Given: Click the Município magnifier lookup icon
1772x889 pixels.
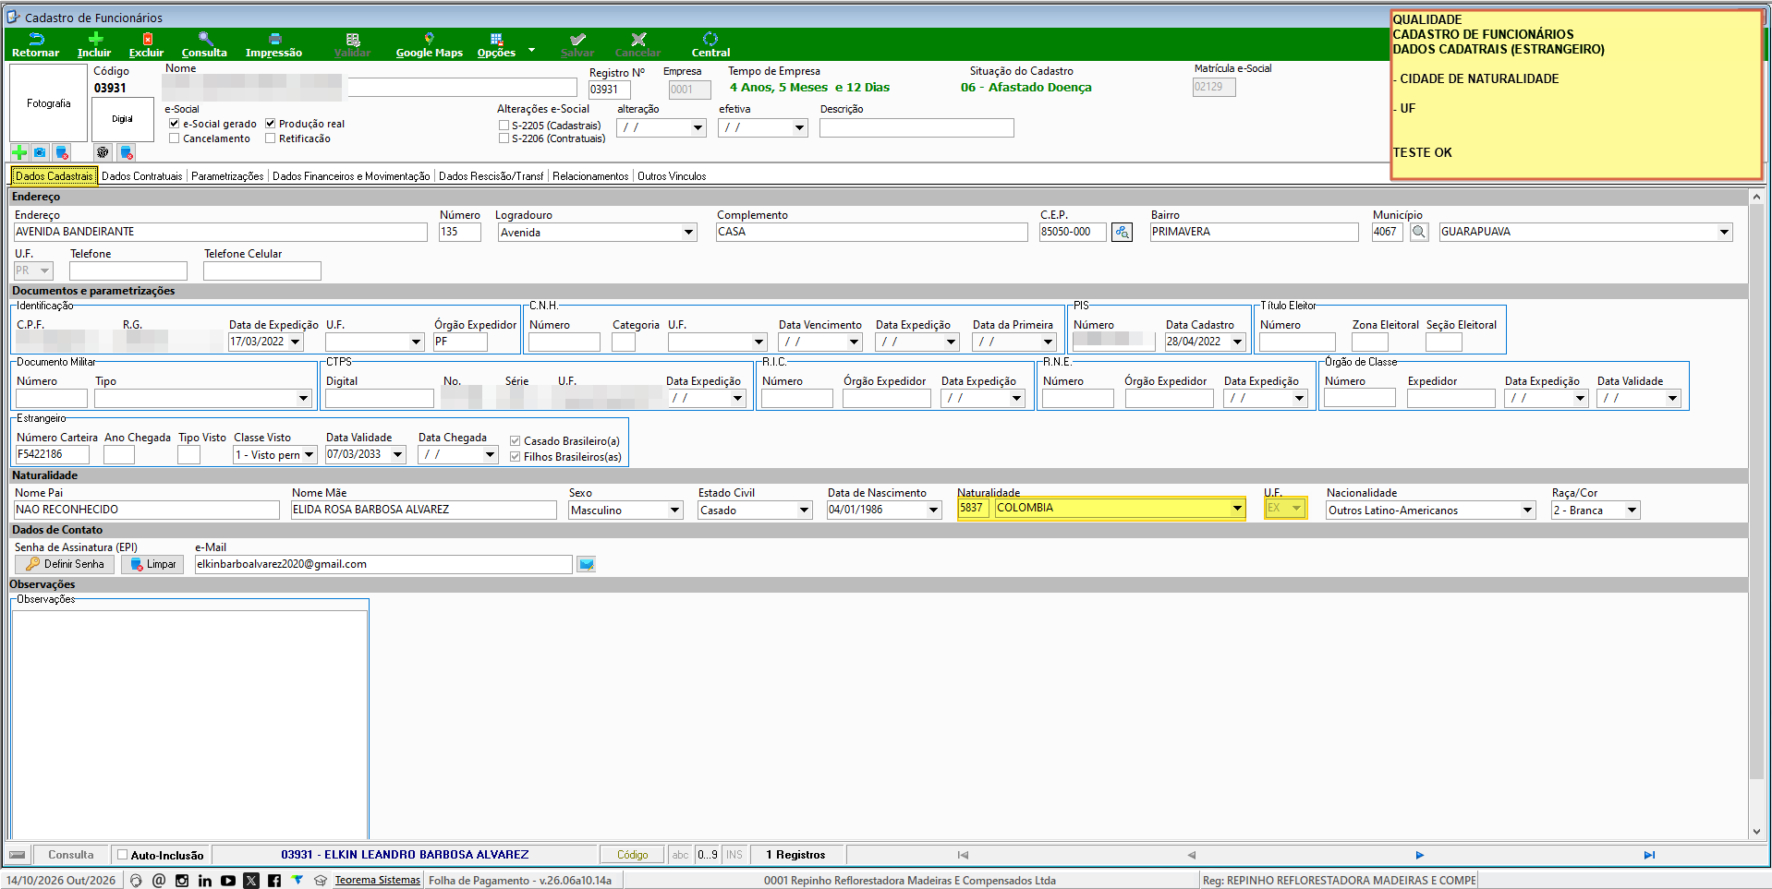Looking at the screenshot, I should pos(1419,233).
